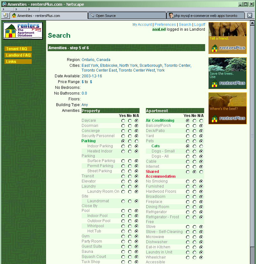Viewport: 256px width, 264px height.
Task: Click the rentersPlus Apartment Database logo
Action: (23, 31)
